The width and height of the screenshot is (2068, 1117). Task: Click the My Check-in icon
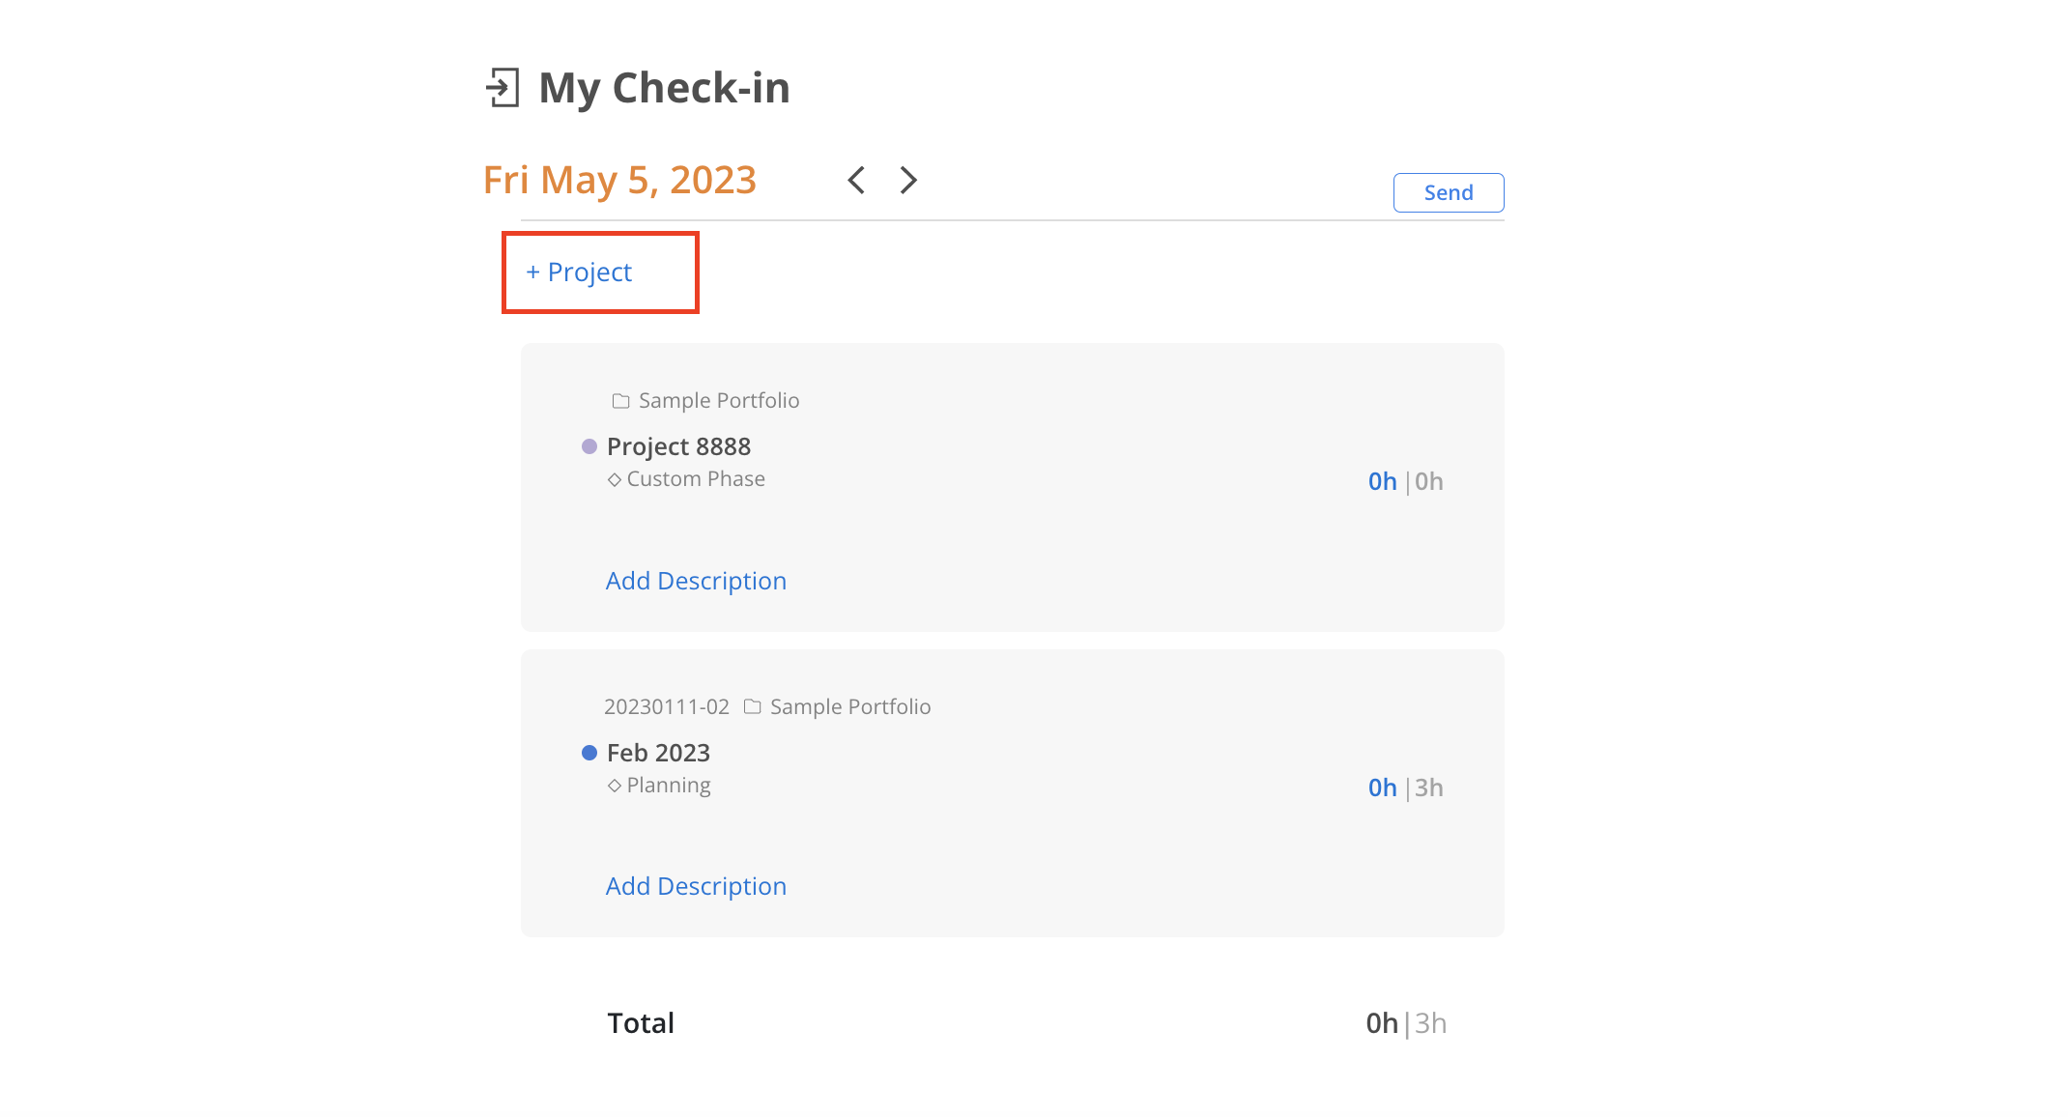[x=503, y=88]
